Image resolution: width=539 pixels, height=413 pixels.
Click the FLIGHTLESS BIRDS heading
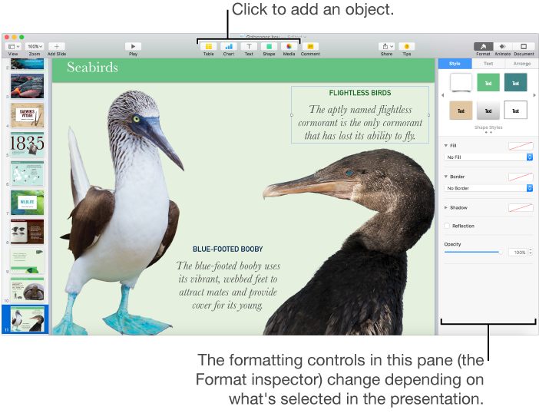click(360, 93)
